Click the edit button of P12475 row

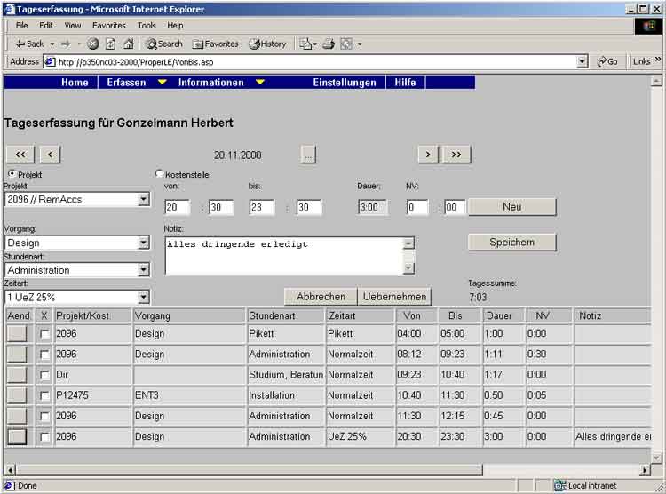[x=17, y=395]
